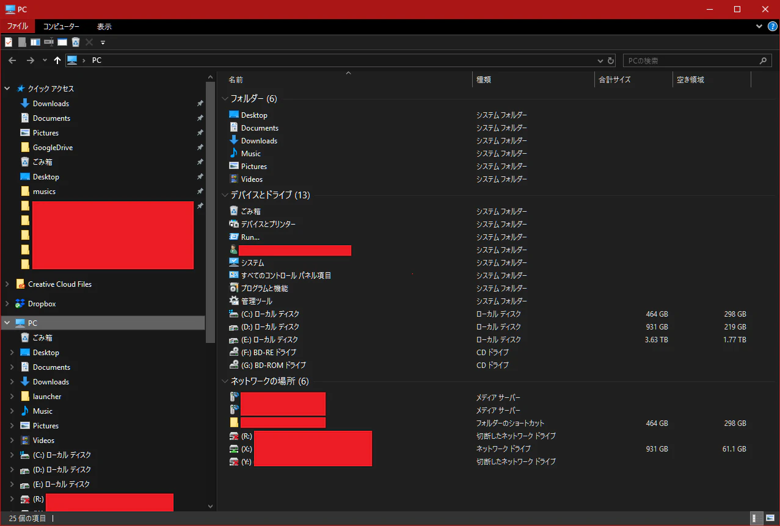Screen dimensions: 780x526
Task: Click the navigation pane scrollbar up arrow
Action: click(x=211, y=76)
